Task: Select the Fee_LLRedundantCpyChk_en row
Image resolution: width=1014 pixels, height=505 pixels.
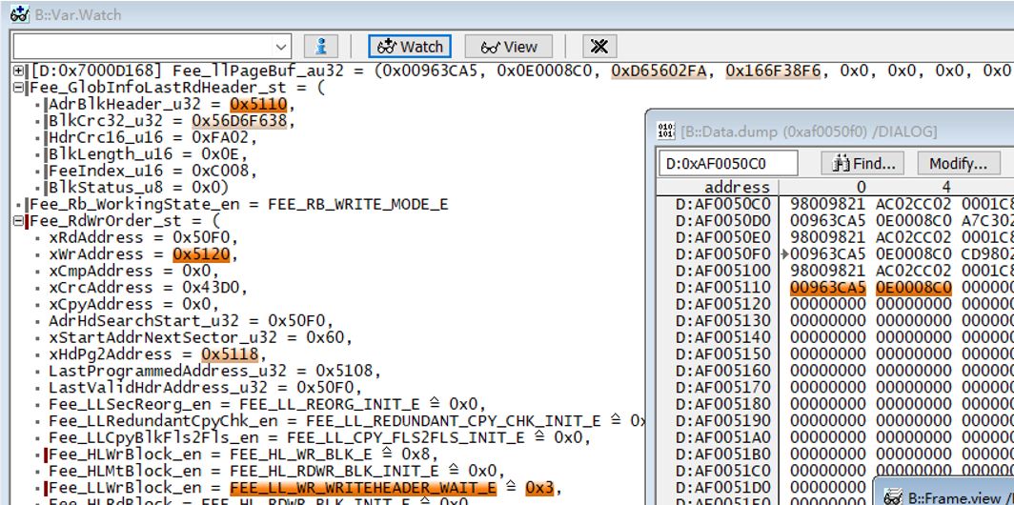Action: pos(347,421)
